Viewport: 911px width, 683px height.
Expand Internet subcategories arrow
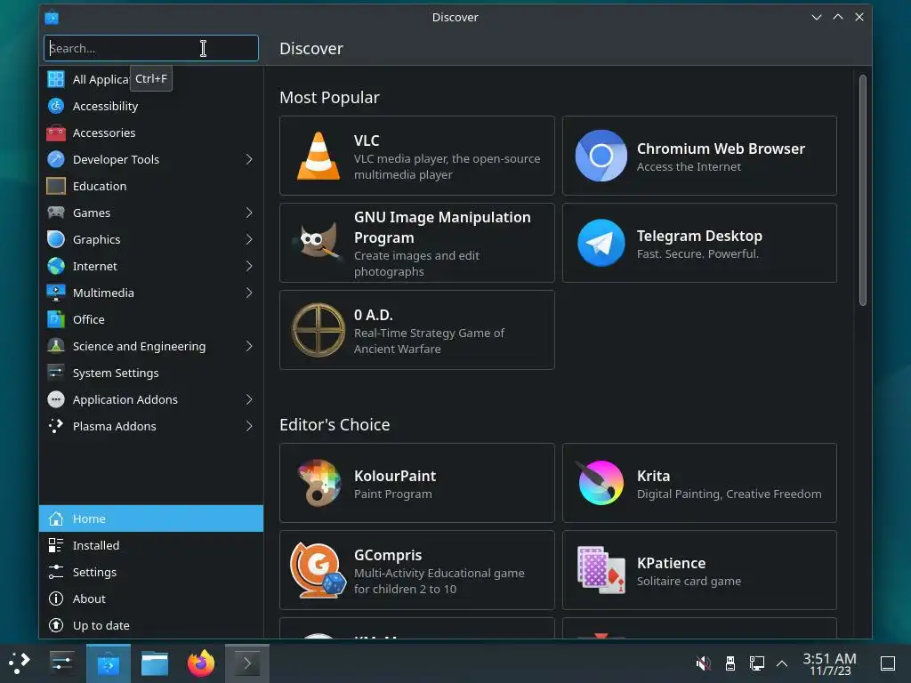(x=249, y=266)
